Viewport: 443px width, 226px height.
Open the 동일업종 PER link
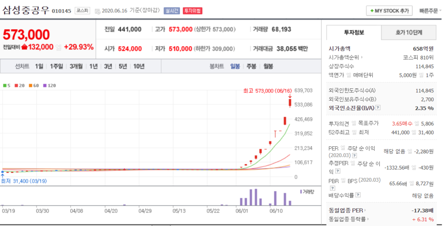[x=347, y=210]
